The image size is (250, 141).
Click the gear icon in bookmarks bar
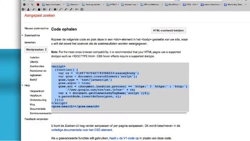point(24,4)
